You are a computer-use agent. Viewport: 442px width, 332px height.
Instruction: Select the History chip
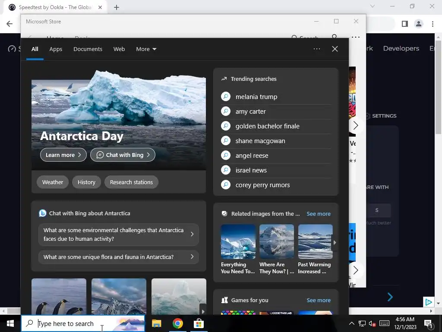pyautogui.click(x=86, y=182)
